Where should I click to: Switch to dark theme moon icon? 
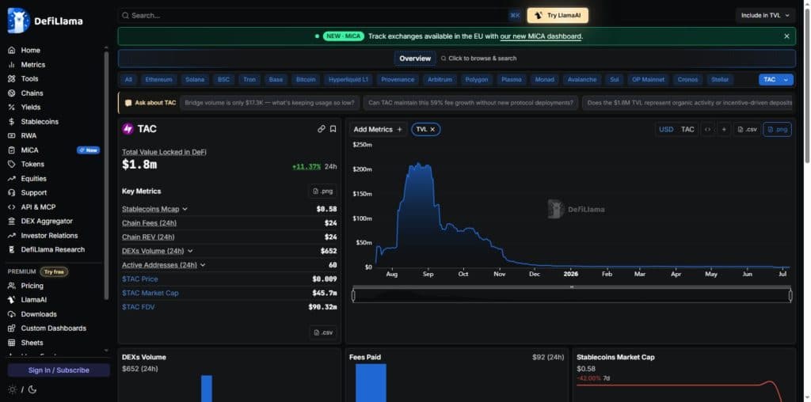32,389
